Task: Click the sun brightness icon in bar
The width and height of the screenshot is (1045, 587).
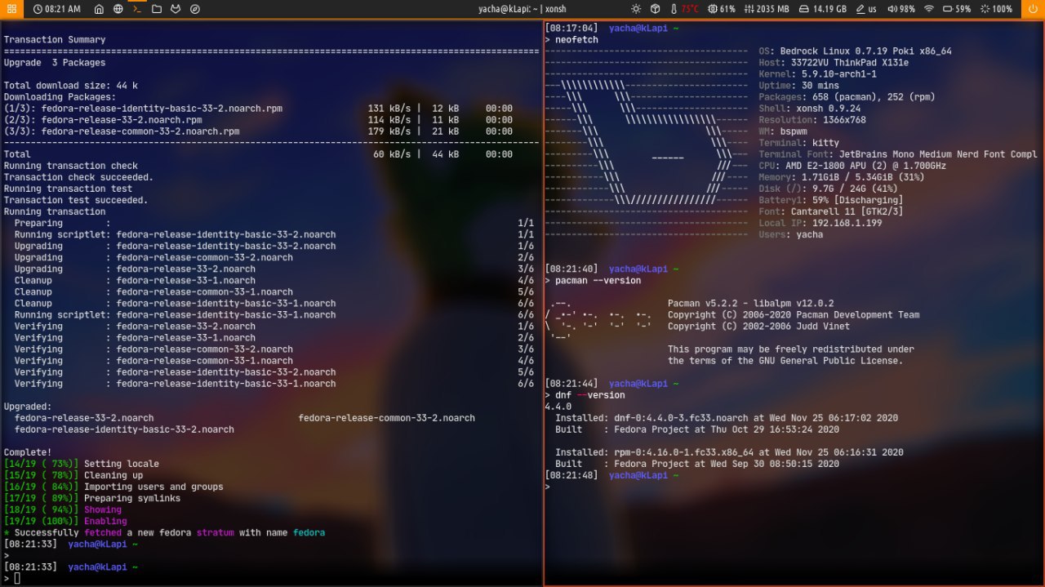Action: 636,9
